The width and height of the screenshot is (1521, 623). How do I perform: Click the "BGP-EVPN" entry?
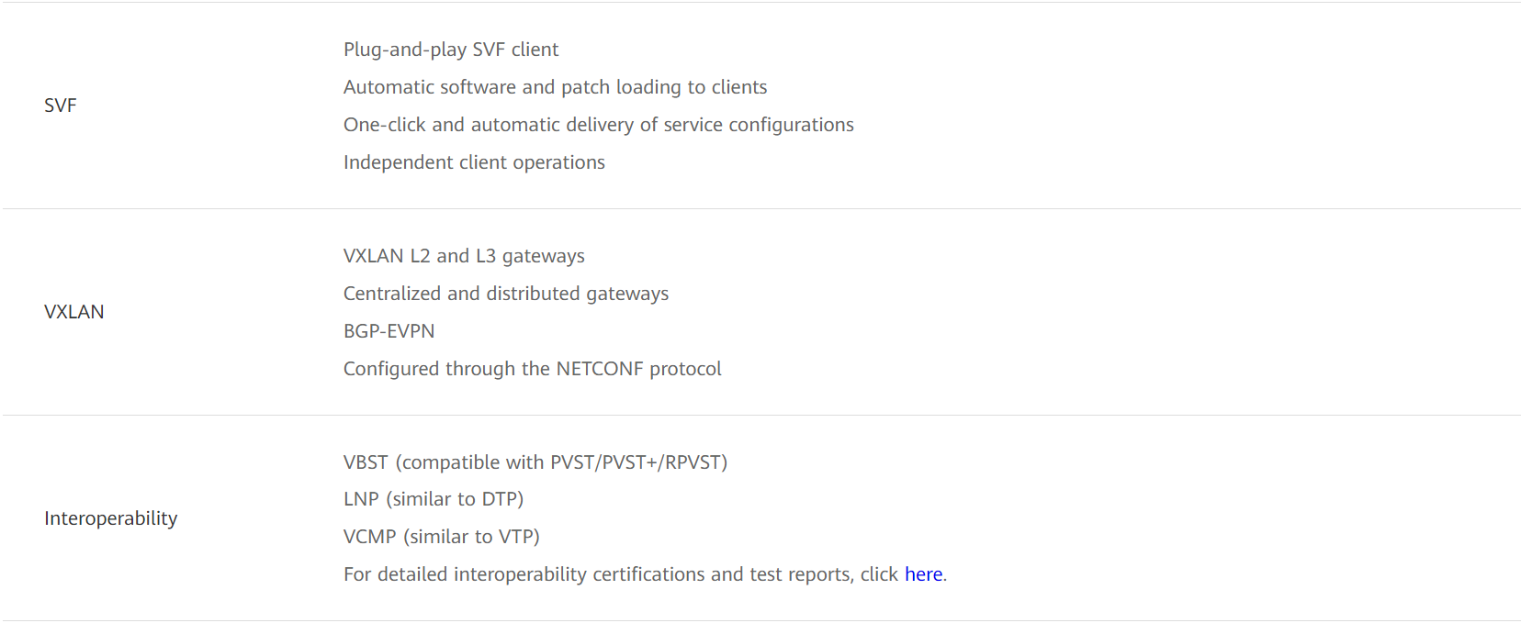(389, 331)
